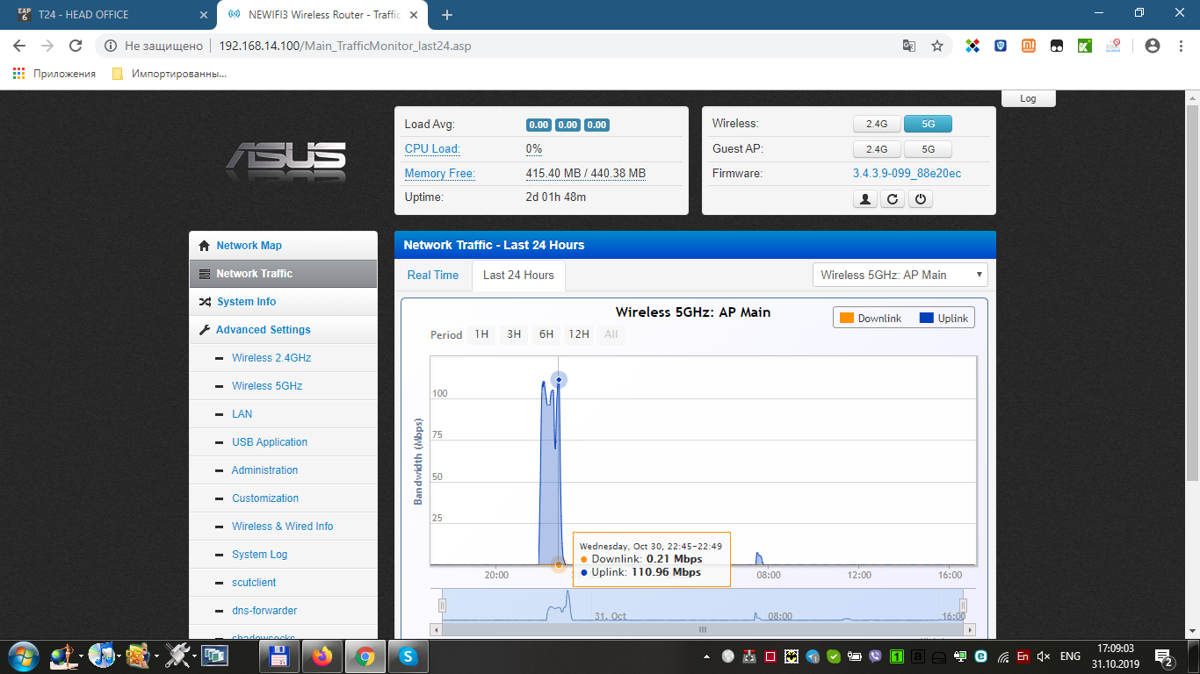
Task: Expand the Advanced Settings menu section
Action: click(263, 330)
